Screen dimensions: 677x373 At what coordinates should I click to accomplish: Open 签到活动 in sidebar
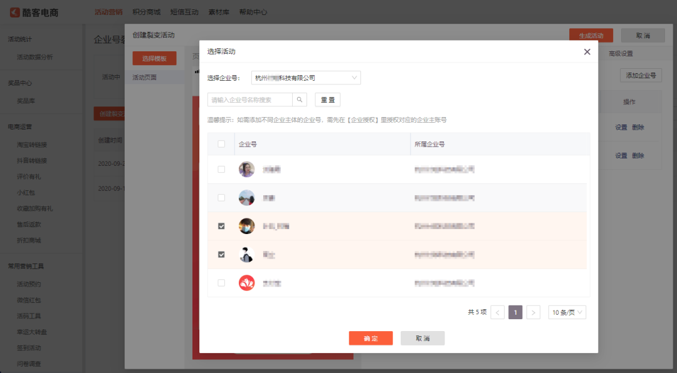click(29, 348)
